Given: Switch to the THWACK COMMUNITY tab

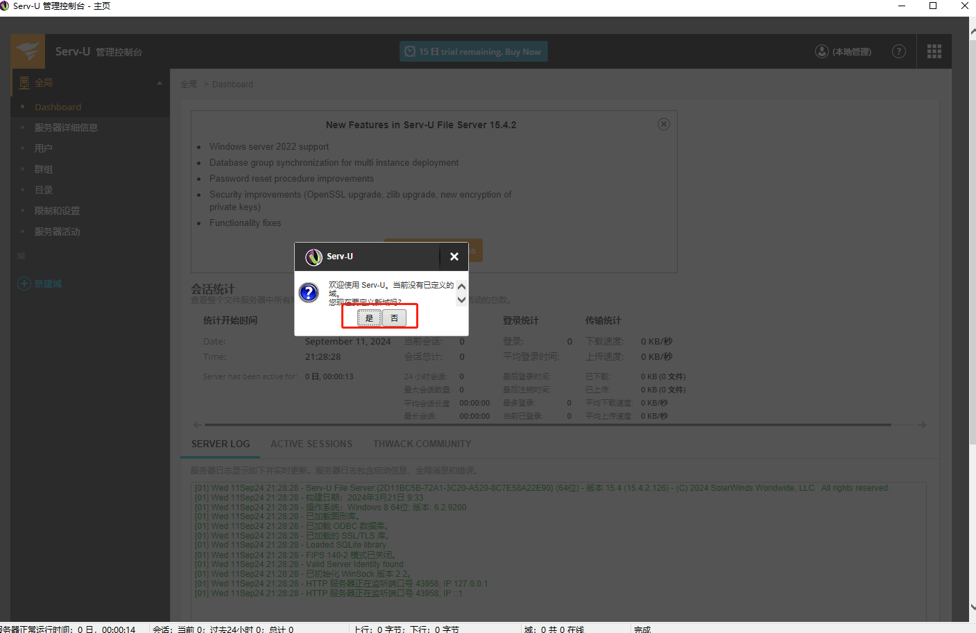Looking at the screenshot, I should 422,444.
